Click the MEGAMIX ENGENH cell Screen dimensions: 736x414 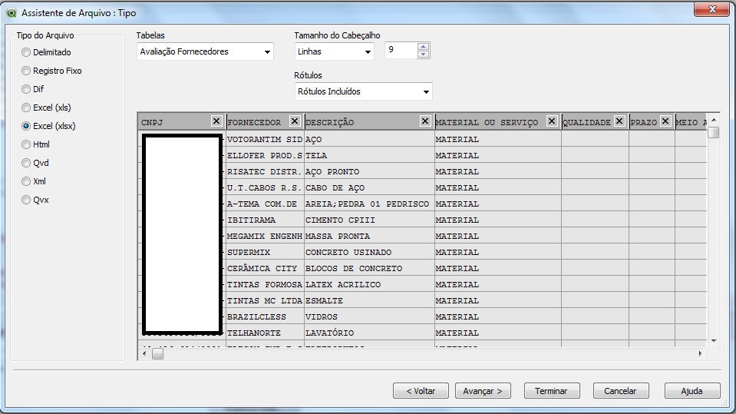click(x=265, y=237)
